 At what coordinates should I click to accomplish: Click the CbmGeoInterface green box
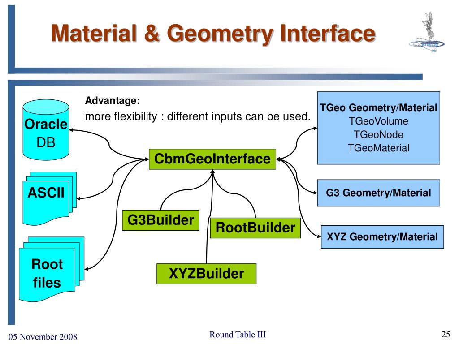coord(212,159)
